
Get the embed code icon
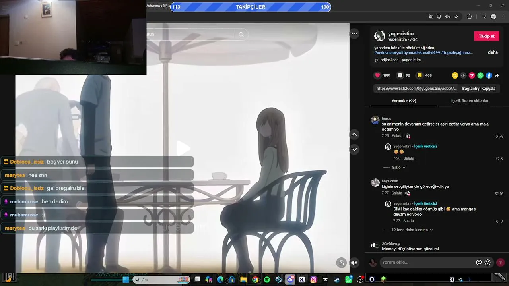(x=463, y=75)
